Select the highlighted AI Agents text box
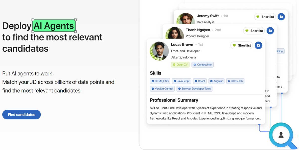Image resolution: width=299 pixels, height=150 pixels. point(54,25)
